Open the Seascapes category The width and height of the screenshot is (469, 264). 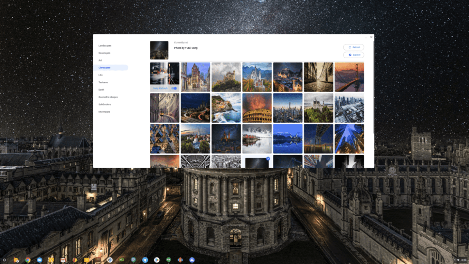tap(104, 53)
